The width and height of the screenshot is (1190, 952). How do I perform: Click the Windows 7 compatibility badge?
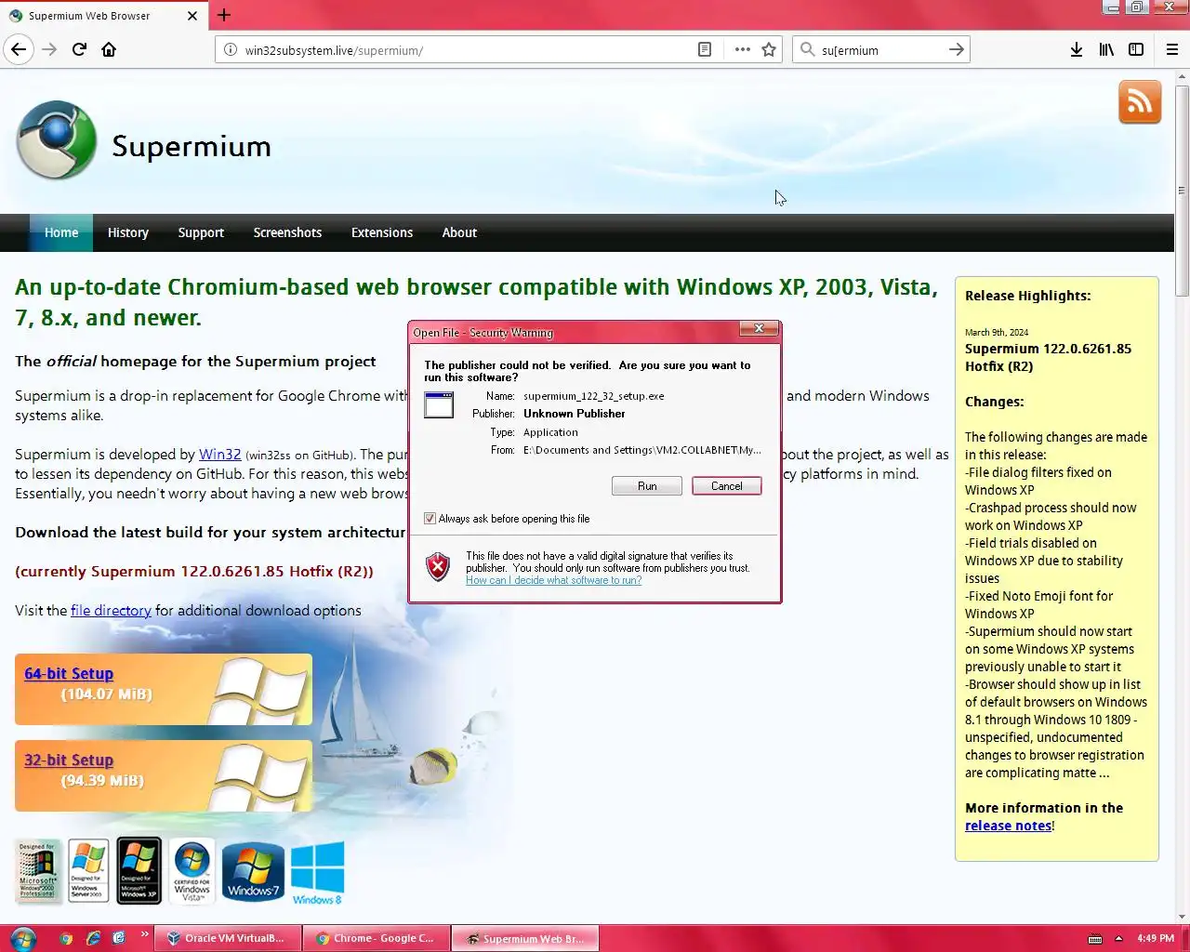coord(253,872)
